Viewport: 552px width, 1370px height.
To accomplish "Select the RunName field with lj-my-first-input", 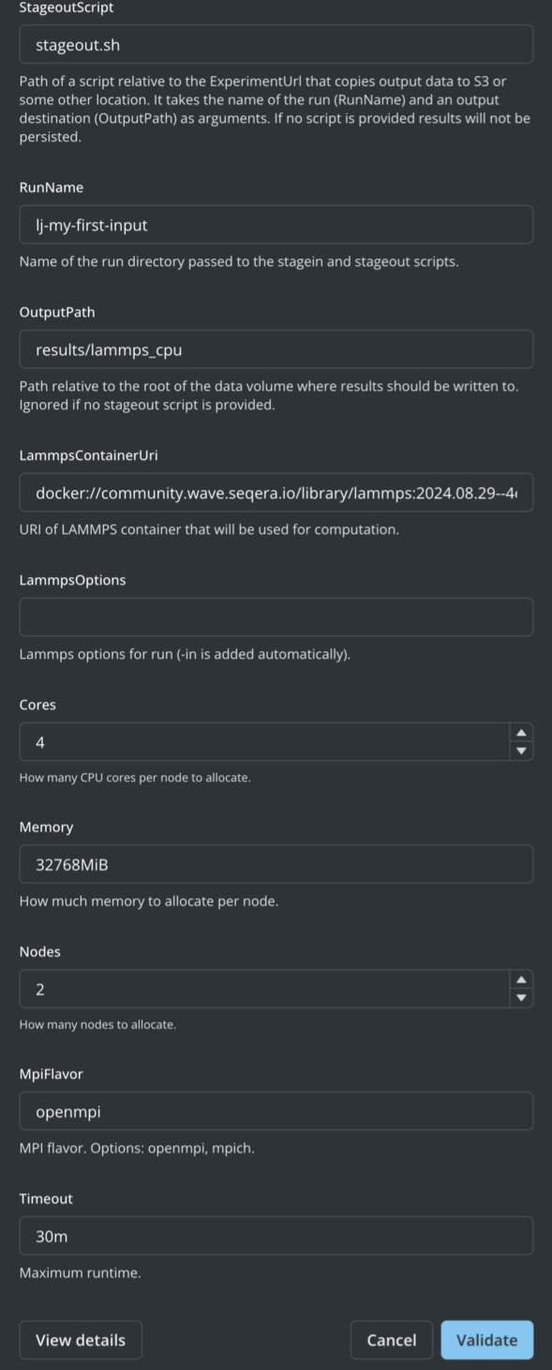I will coord(276,224).
